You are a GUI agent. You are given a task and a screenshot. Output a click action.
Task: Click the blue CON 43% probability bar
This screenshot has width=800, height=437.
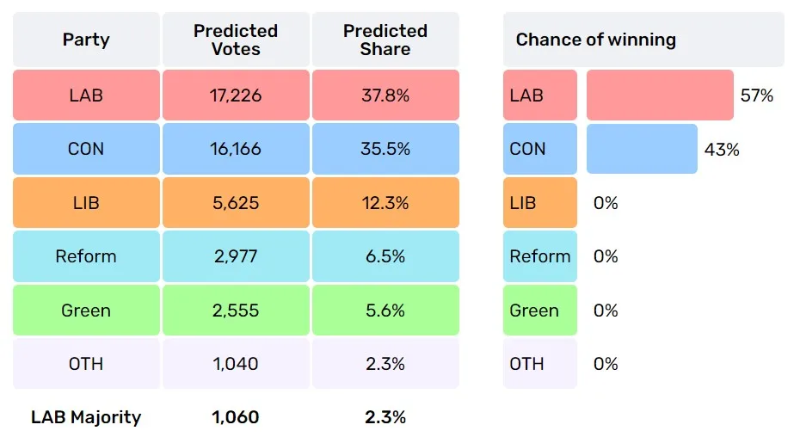(x=642, y=149)
